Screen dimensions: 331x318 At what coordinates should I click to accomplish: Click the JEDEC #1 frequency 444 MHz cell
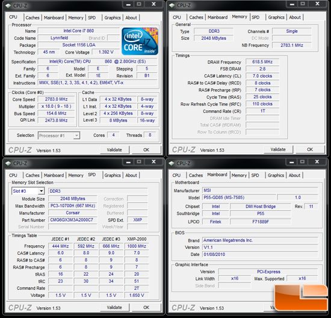60,246
